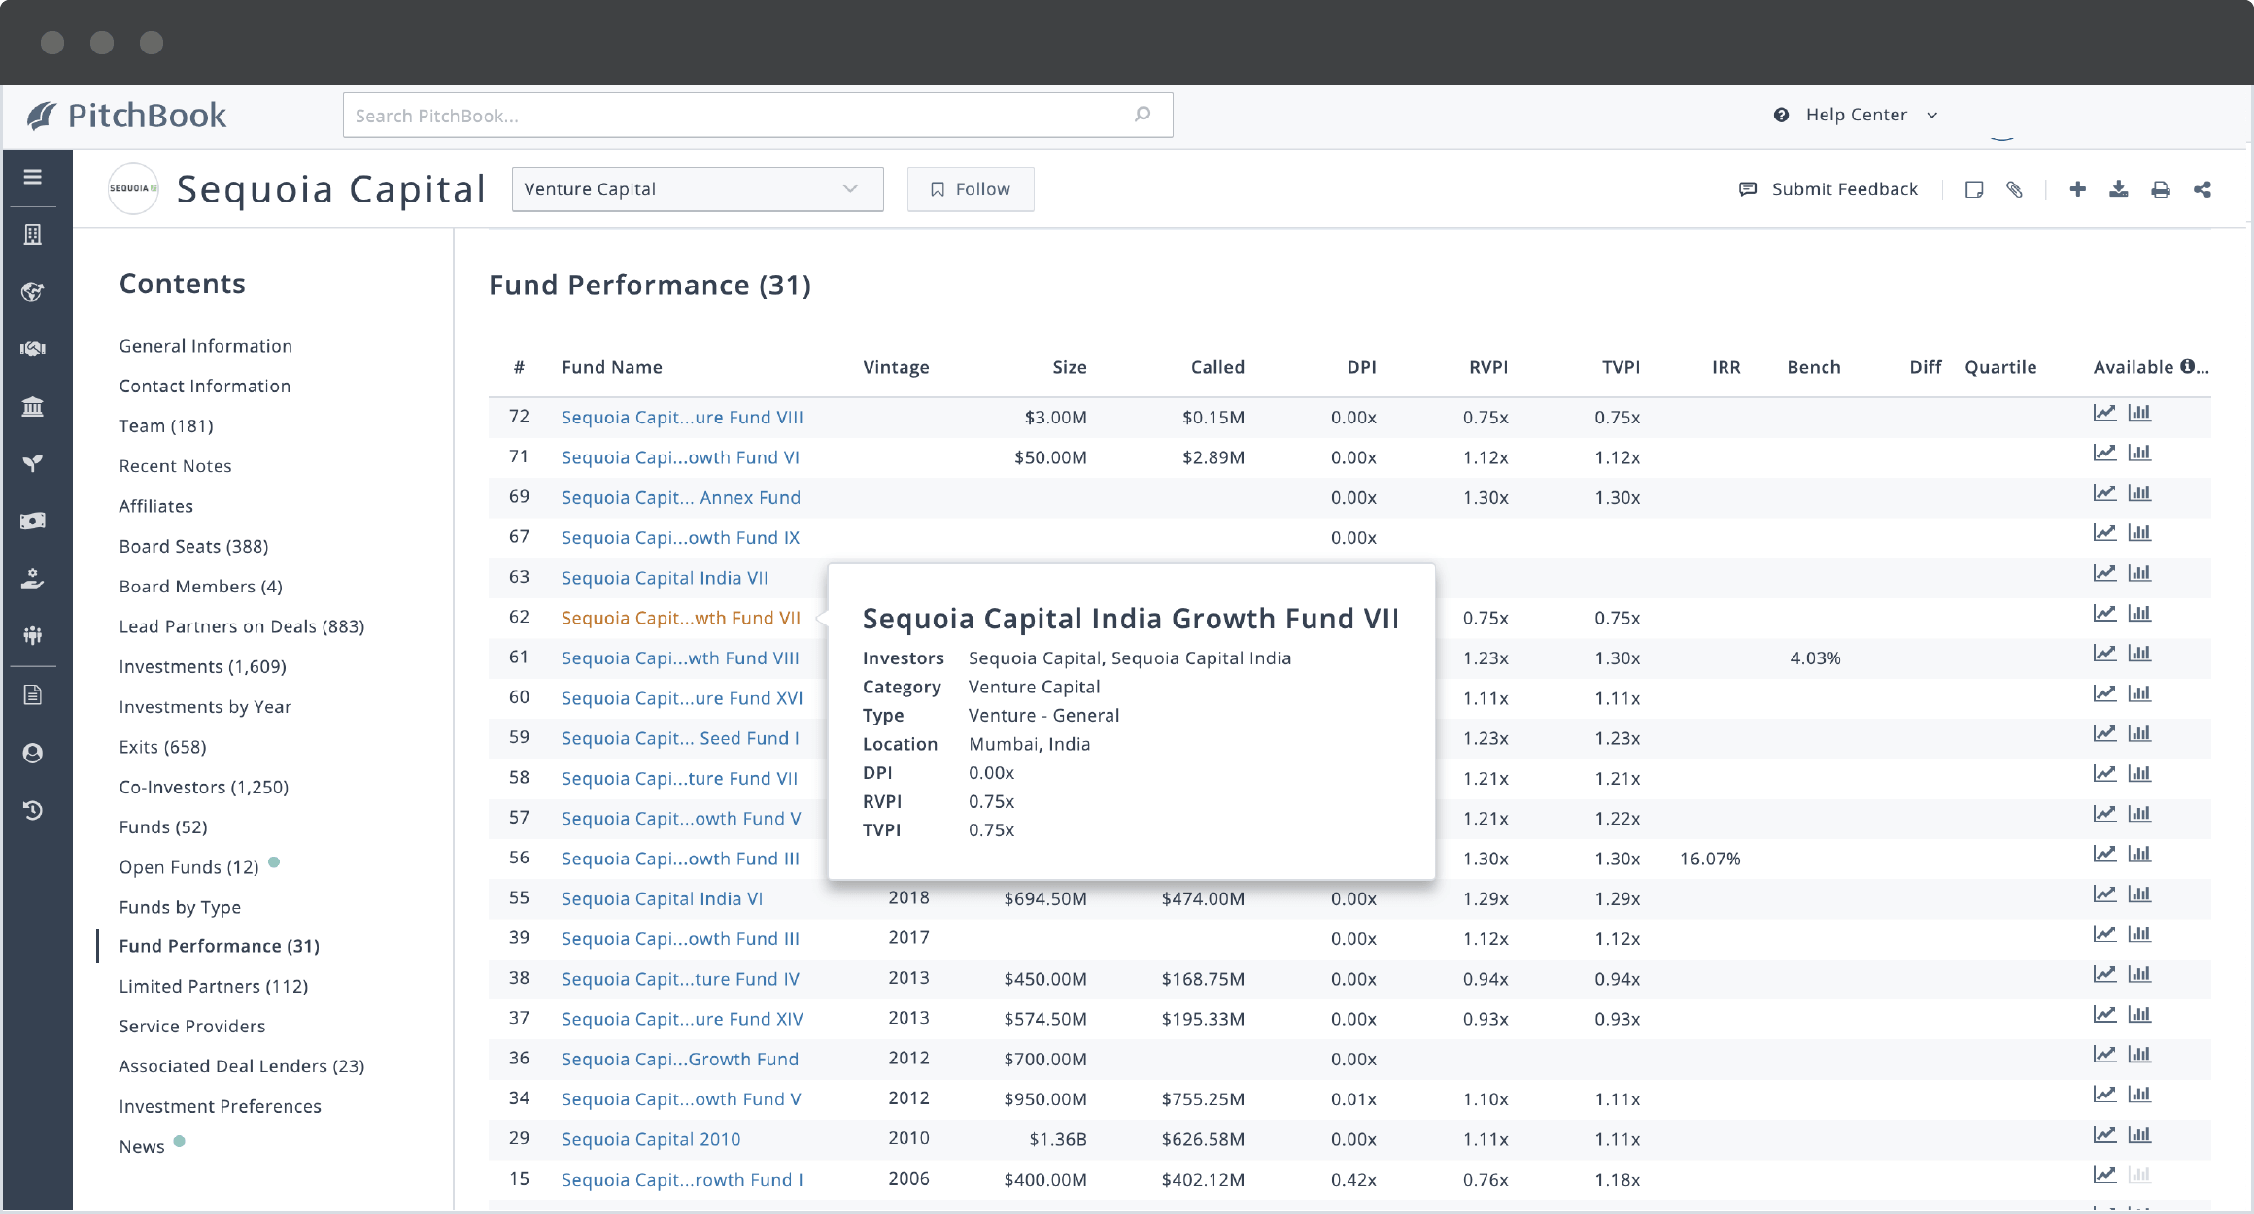Click the $1.36B size cell
Image resolution: width=2254 pixels, height=1214 pixels.
point(1057,1139)
